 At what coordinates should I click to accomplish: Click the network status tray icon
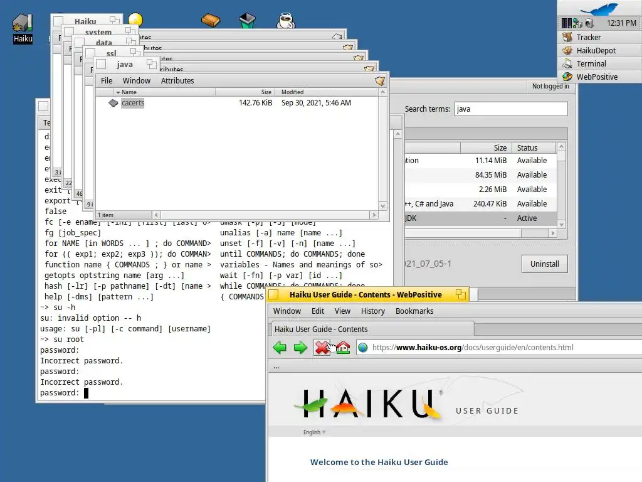[577, 23]
